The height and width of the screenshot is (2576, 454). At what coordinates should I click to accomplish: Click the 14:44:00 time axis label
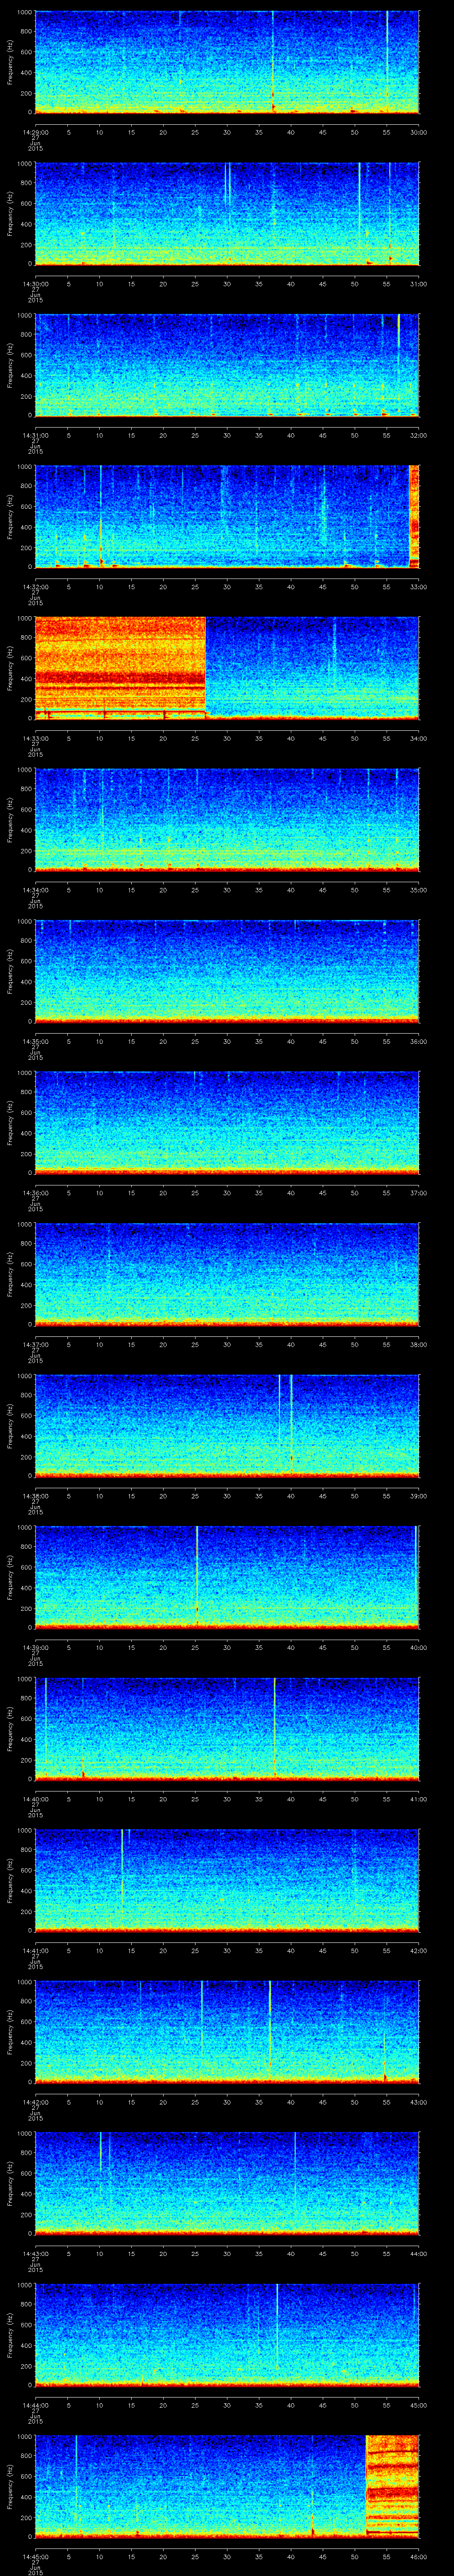click(35, 2405)
